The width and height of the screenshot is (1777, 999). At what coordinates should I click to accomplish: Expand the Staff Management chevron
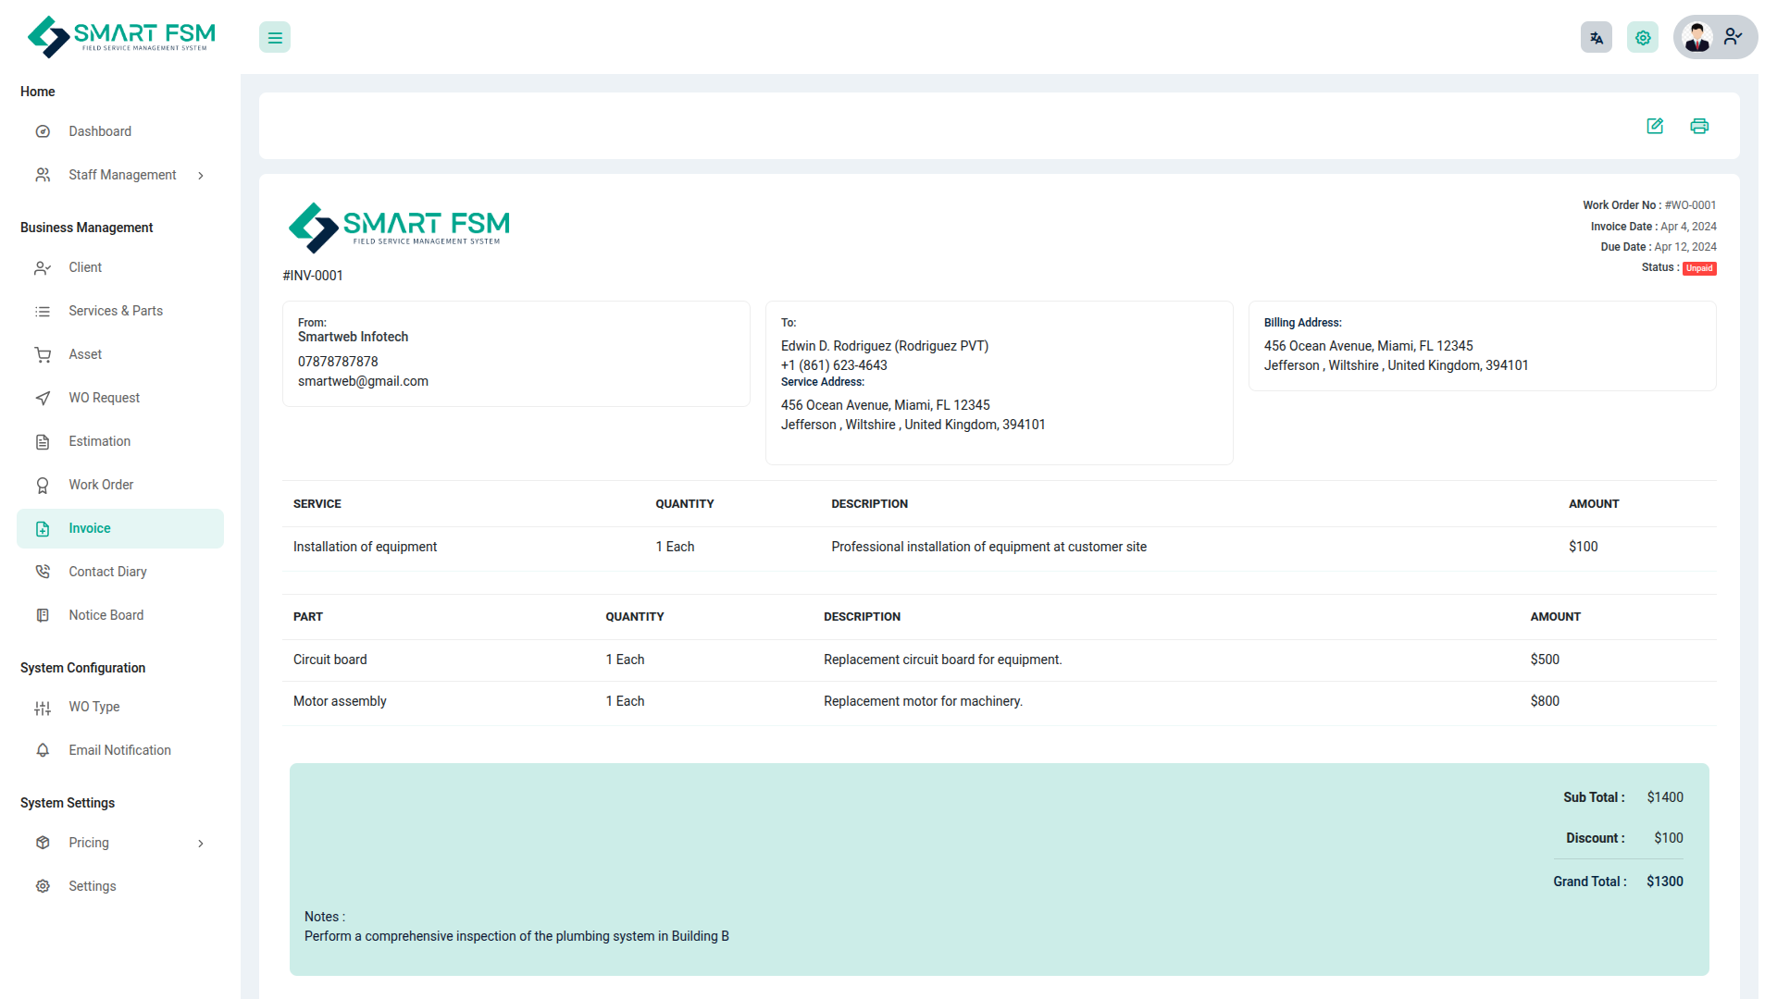click(x=201, y=176)
